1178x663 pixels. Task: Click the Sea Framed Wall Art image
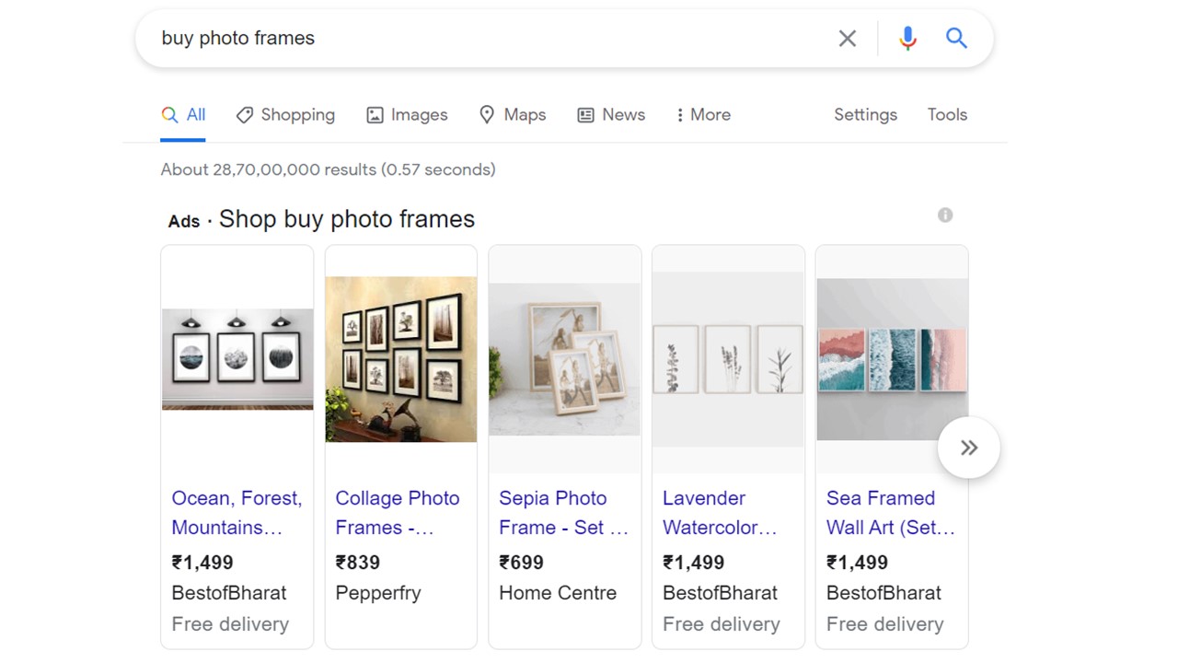[x=892, y=359]
